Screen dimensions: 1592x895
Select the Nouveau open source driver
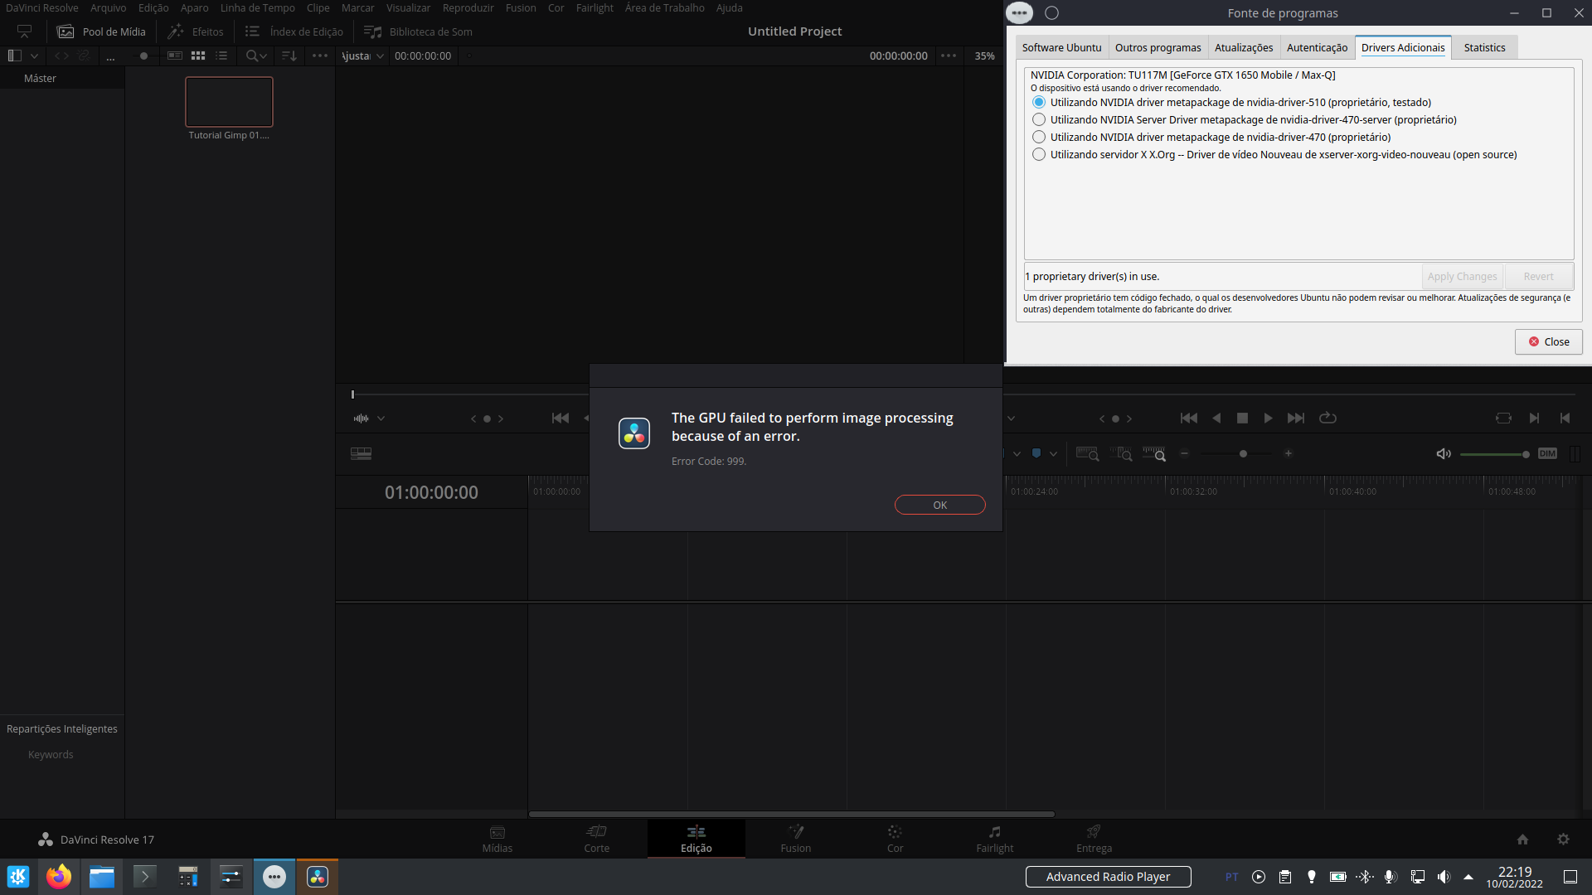[x=1039, y=154]
